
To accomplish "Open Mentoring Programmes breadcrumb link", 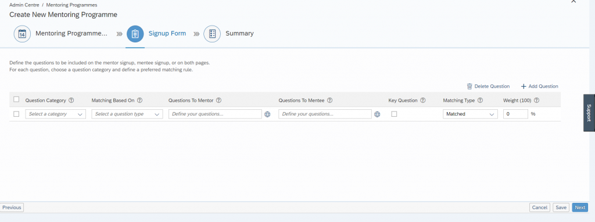I will pos(71,5).
